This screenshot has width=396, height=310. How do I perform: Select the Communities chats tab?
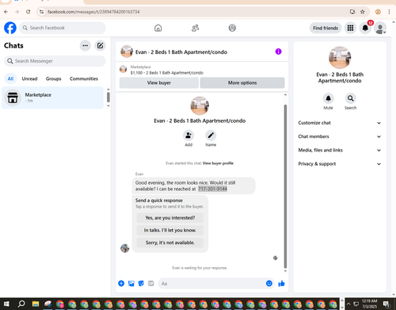84,78
